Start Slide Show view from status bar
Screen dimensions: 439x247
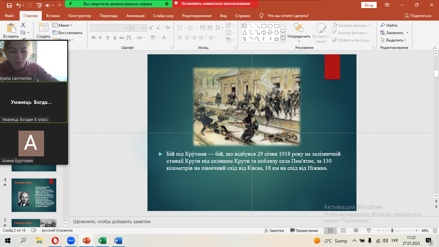(369, 231)
